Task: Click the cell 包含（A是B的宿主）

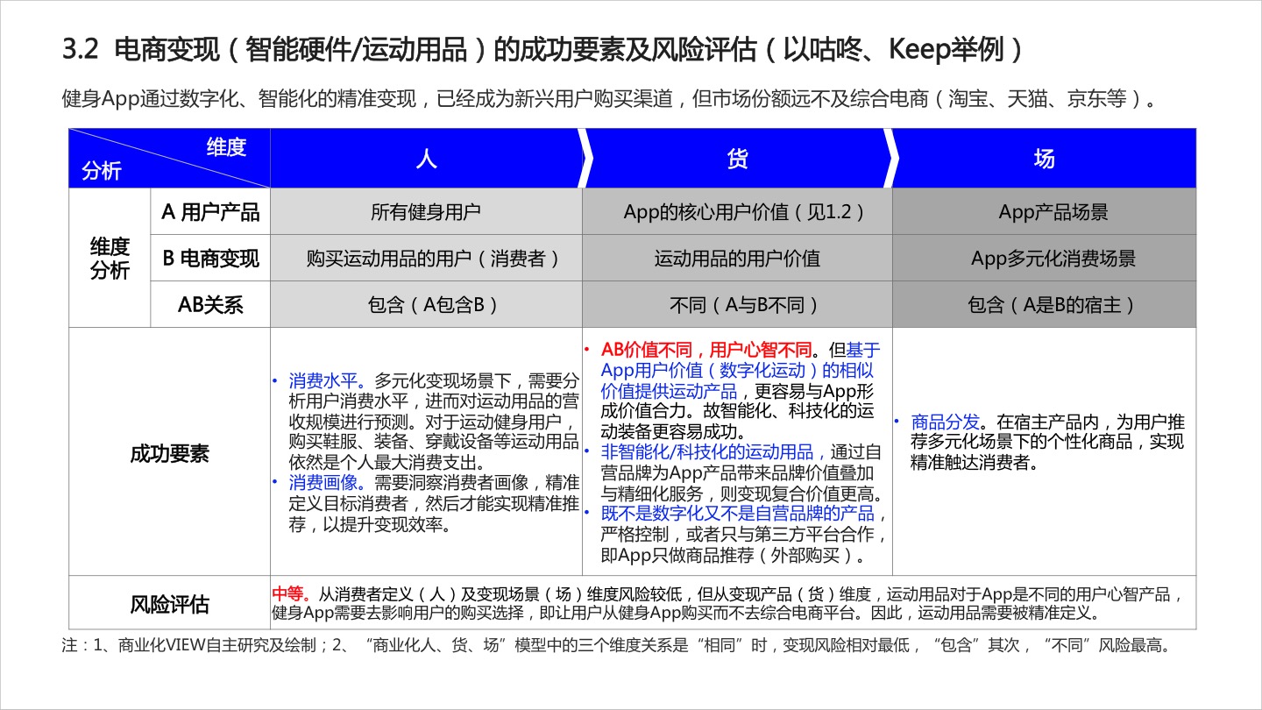Action: (1044, 305)
